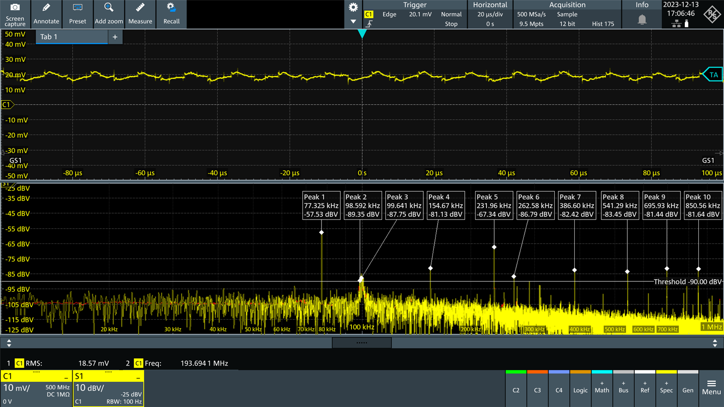
Task: Open the Horizontal settings panel
Action: click(x=490, y=14)
